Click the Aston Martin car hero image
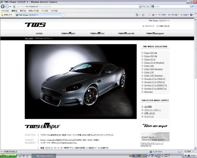 coord(81,82)
